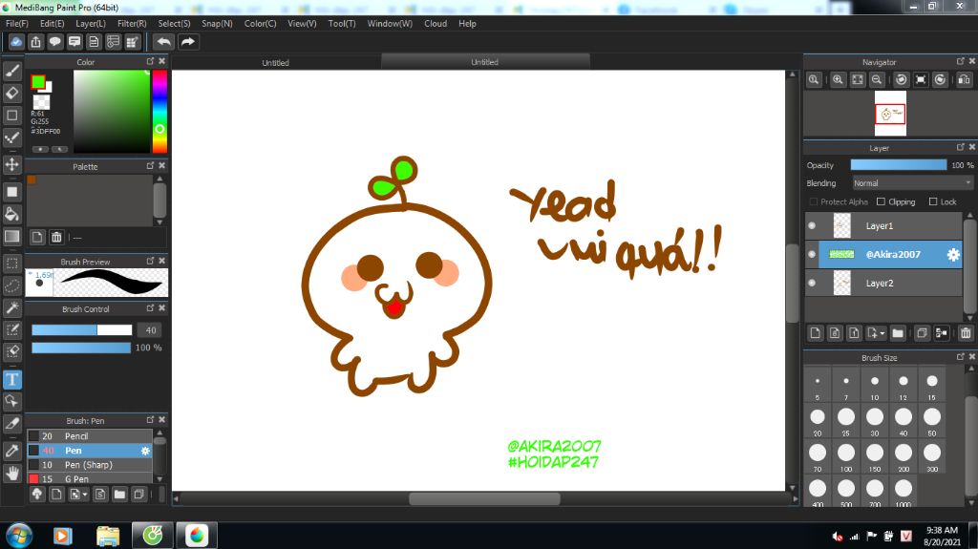Hide the Layer1 layer visibility
Image resolution: width=978 pixels, height=549 pixels.
tap(812, 226)
